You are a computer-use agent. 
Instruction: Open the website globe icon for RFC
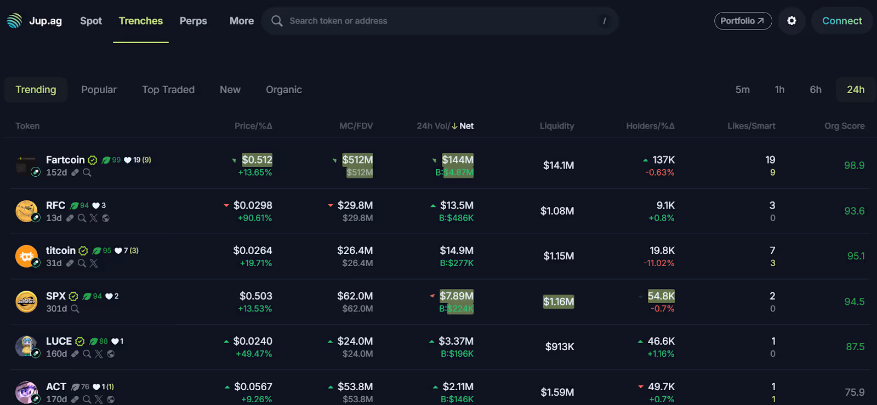tap(106, 218)
